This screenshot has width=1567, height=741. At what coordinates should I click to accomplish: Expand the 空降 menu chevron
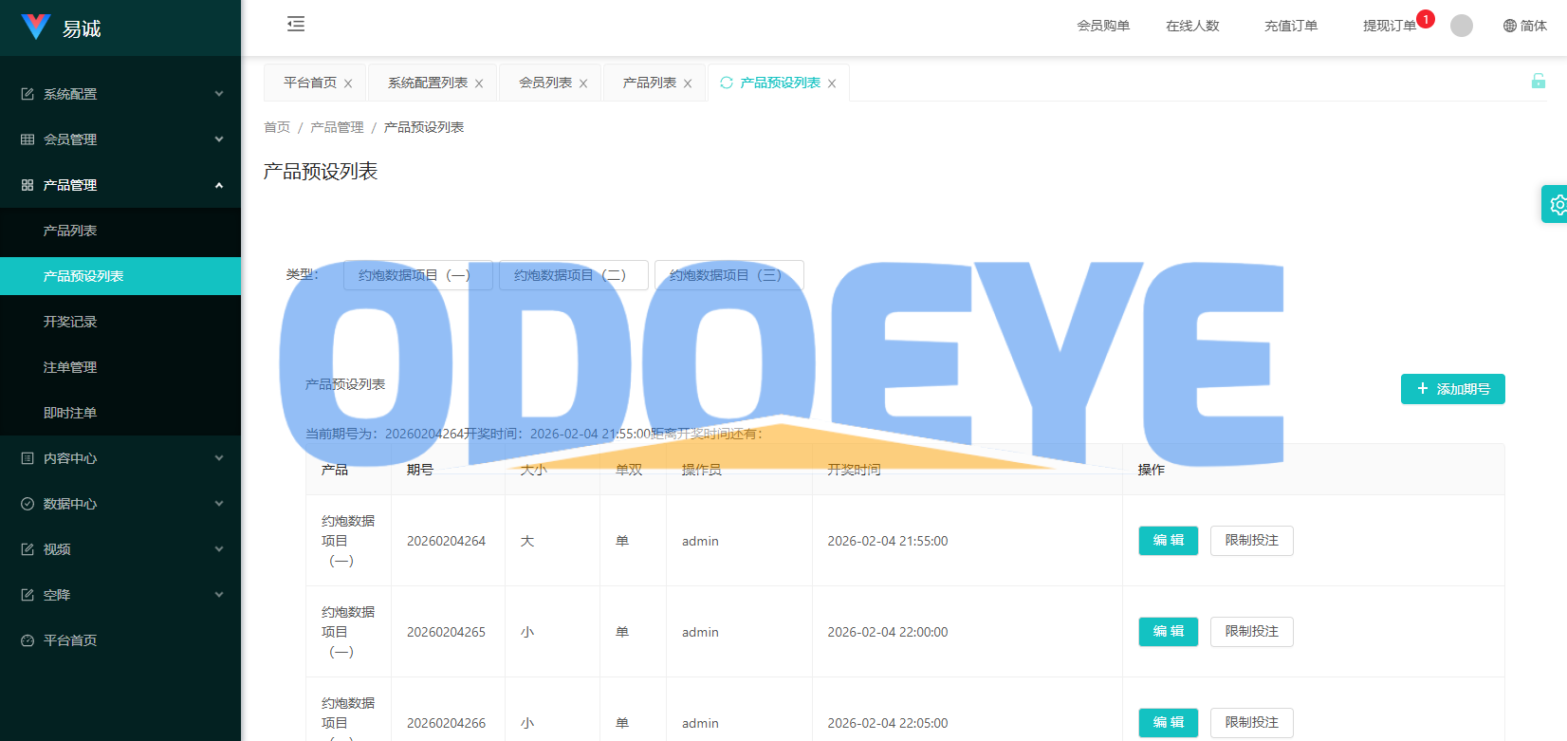219,595
